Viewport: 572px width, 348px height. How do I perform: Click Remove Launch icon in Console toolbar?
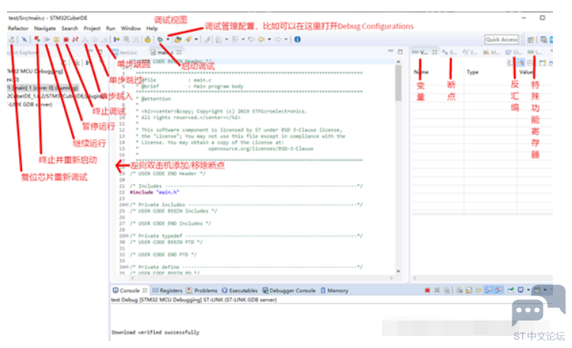(x=437, y=291)
